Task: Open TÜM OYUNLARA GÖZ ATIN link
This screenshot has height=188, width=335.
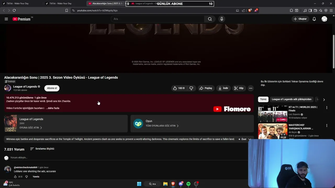Action: 162,126
